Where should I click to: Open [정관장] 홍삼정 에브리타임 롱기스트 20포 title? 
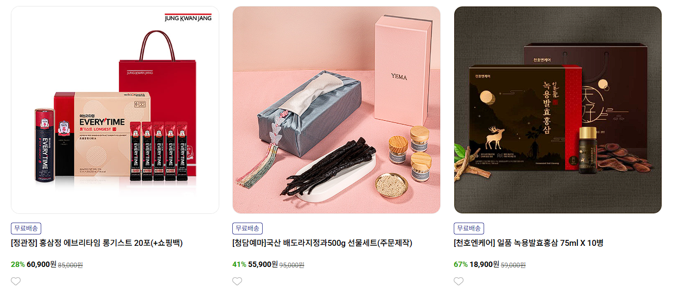[x=97, y=243]
